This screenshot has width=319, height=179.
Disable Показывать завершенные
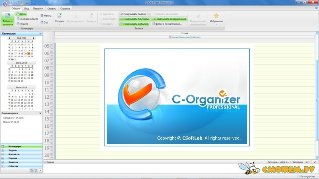[x=169, y=19]
